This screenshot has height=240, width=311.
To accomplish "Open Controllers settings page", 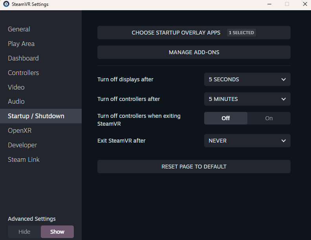I will [x=23, y=73].
